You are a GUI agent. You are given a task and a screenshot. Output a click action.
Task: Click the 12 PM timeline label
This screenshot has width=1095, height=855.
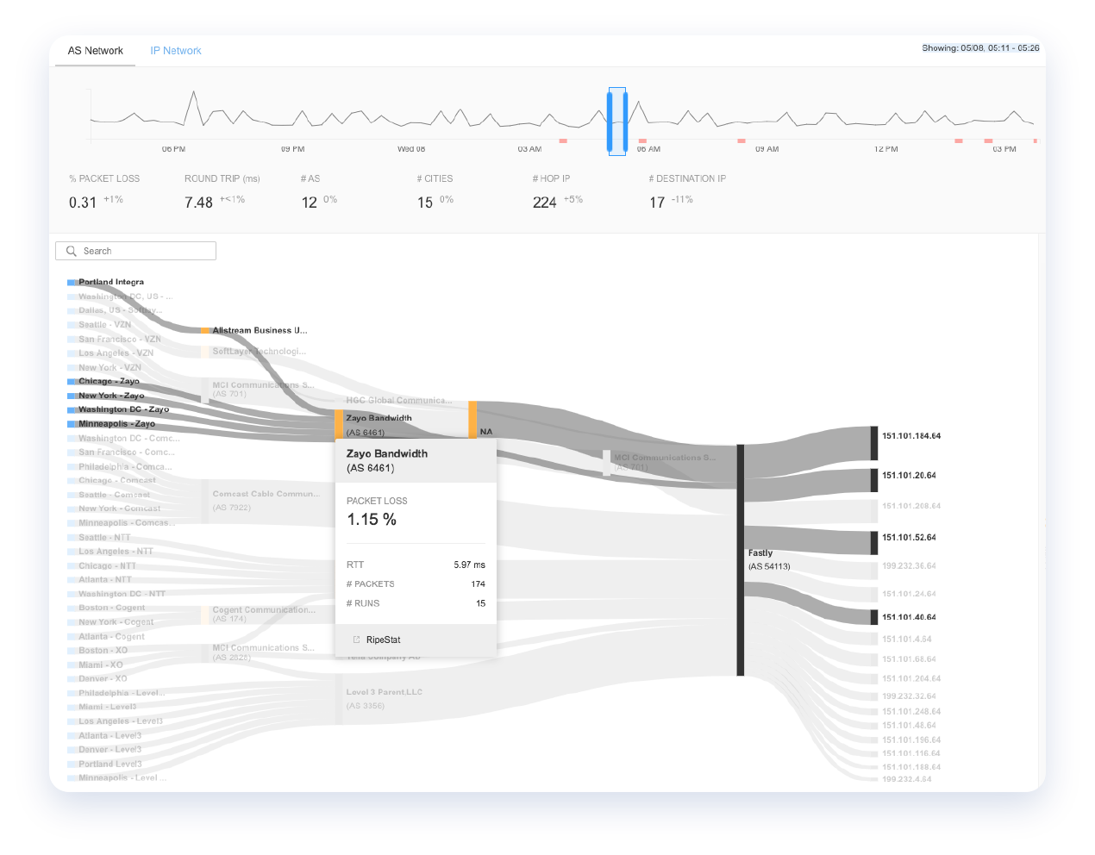(885, 149)
